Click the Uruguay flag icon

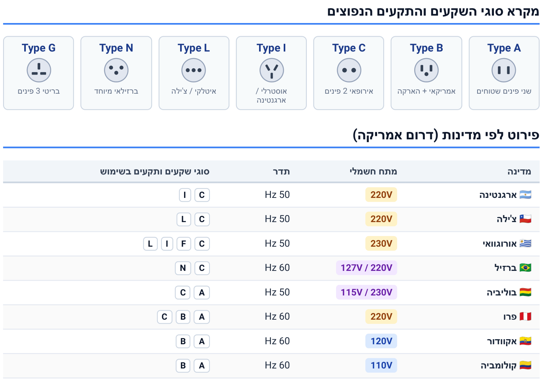click(525, 244)
